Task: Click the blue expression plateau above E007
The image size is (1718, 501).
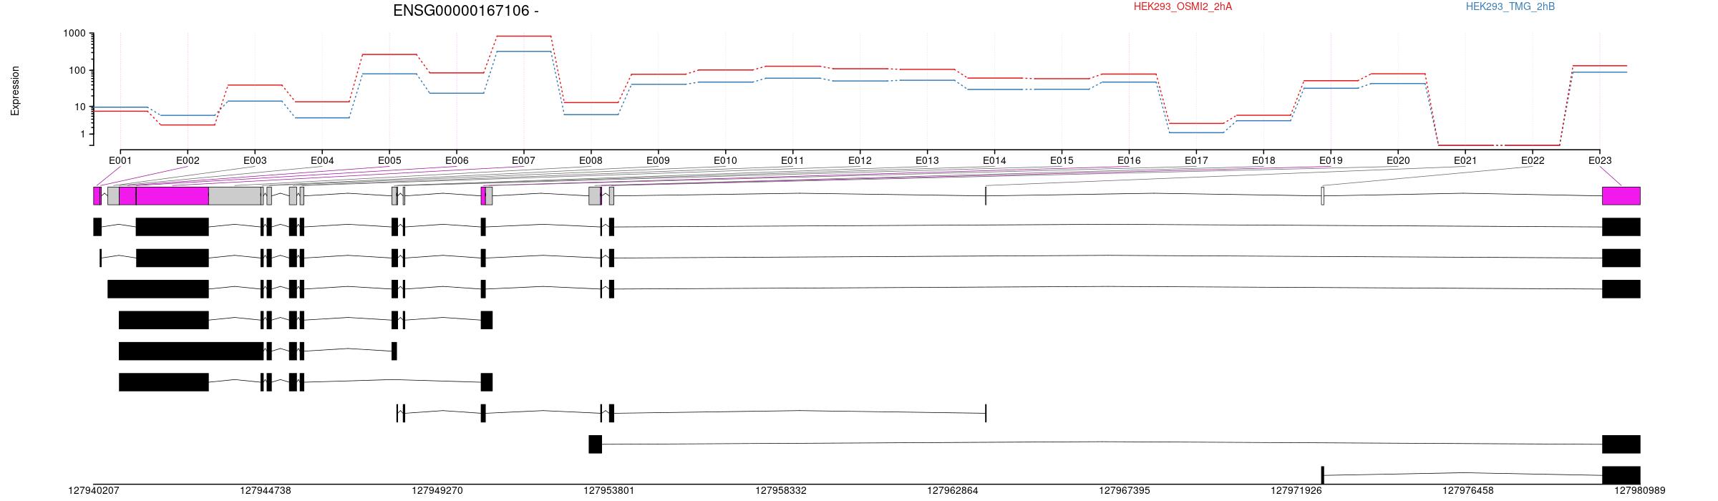Action: coord(523,52)
